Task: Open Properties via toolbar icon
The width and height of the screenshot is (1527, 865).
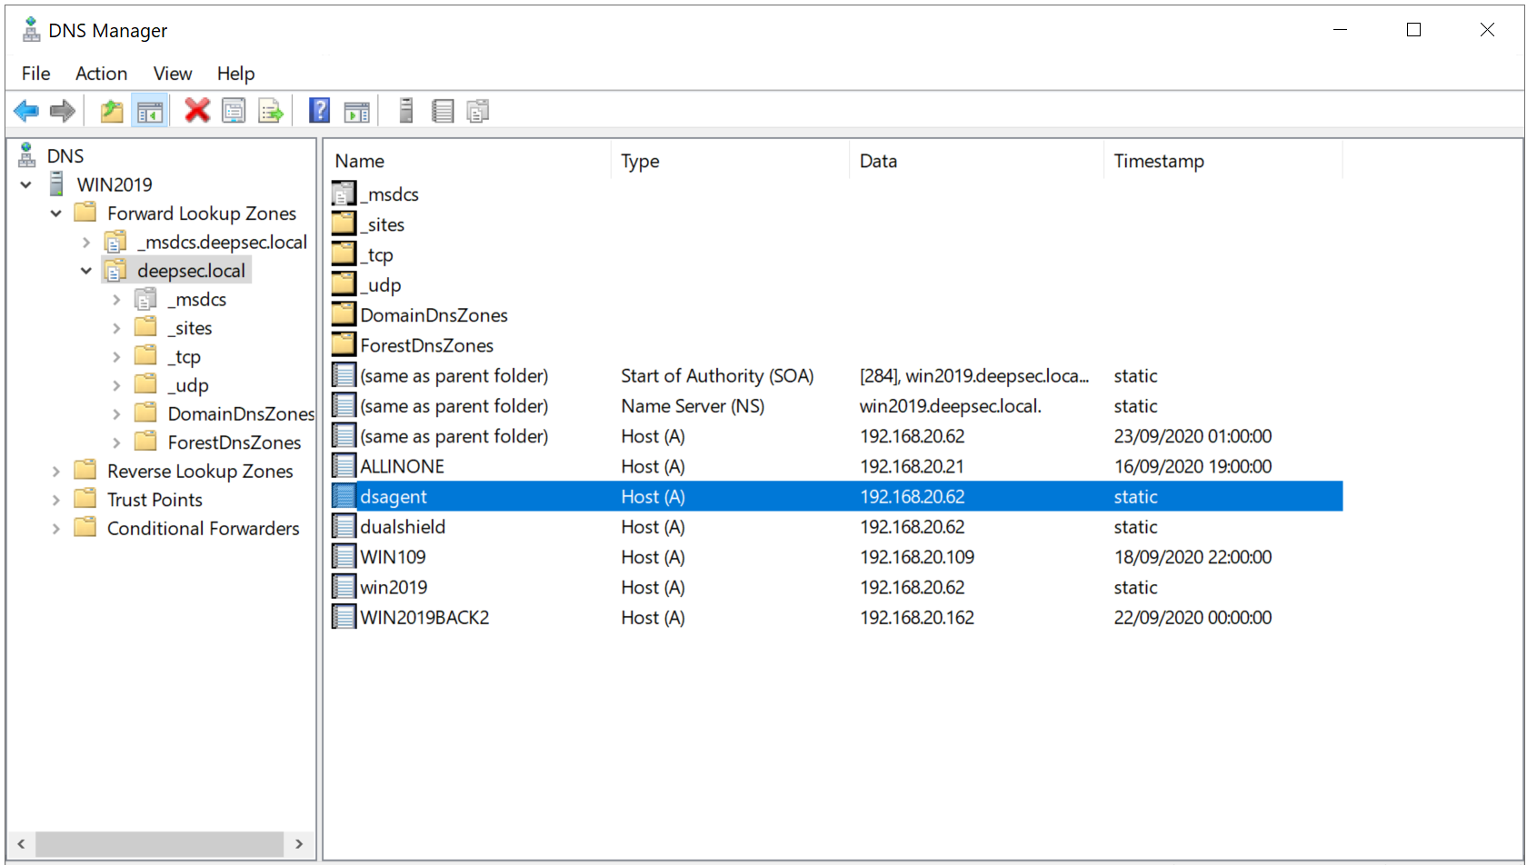Action: pyautogui.click(x=234, y=111)
